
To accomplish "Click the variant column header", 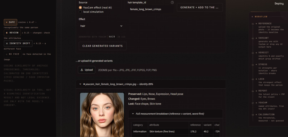I will pyautogui.click(x=208, y=125).
